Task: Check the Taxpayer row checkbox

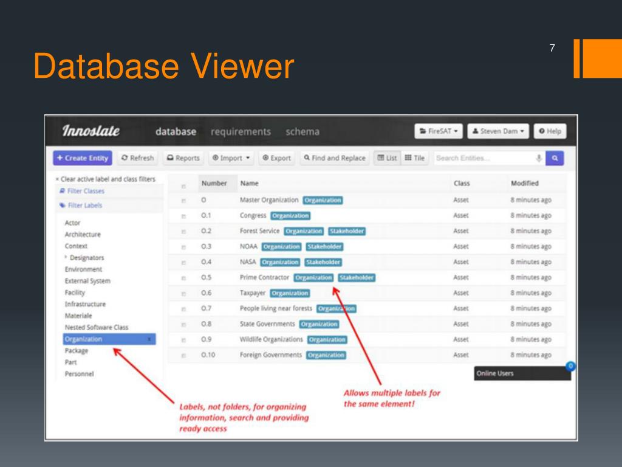Action: [x=183, y=294]
